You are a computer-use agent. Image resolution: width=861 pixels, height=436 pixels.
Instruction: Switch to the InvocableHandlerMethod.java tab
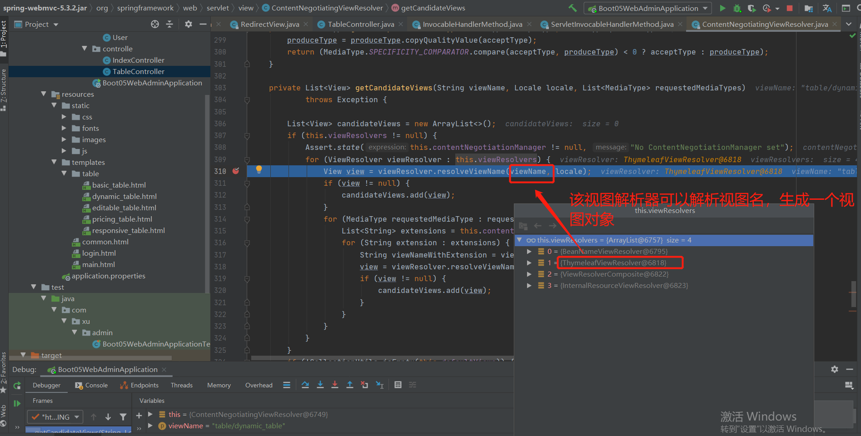pos(473,24)
